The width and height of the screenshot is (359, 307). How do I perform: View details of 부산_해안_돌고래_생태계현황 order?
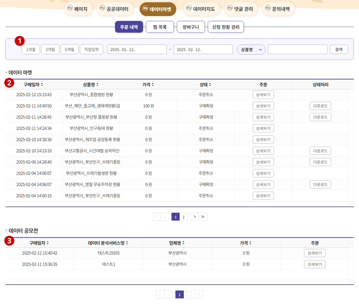(x=263, y=106)
